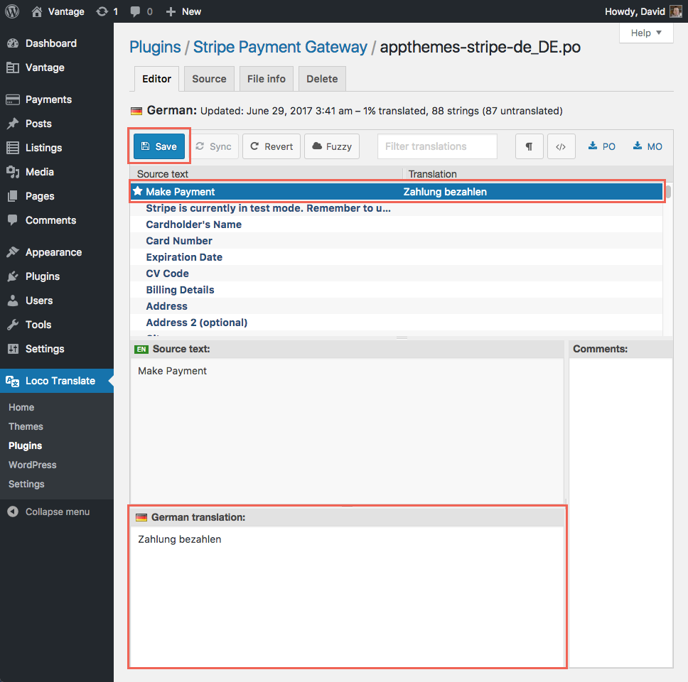Switch to the Editor tab
688x682 pixels.
point(156,79)
